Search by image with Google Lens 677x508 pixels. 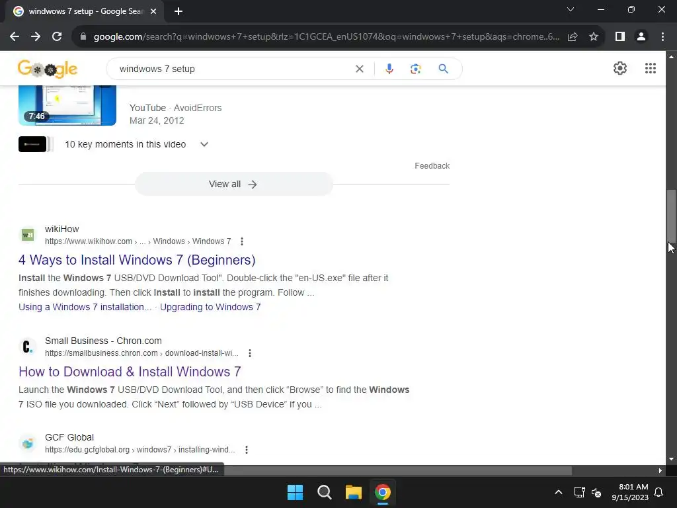click(415, 69)
